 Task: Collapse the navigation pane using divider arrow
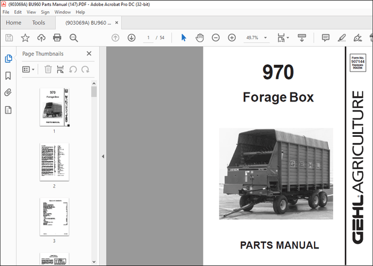click(102, 156)
